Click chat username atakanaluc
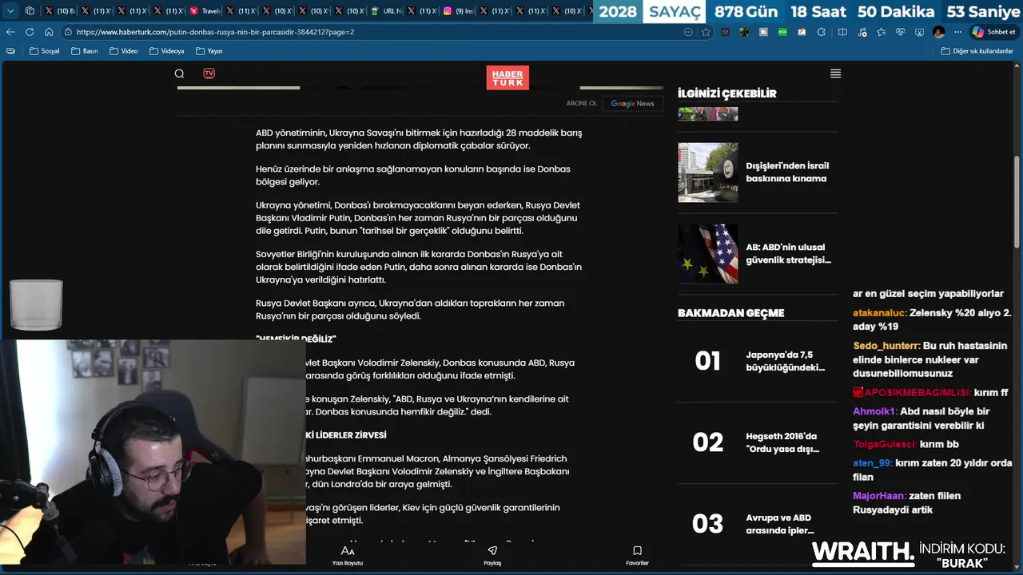The height and width of the screenshot is (575, 1023). pyautogui.click(x=880, y=313)
